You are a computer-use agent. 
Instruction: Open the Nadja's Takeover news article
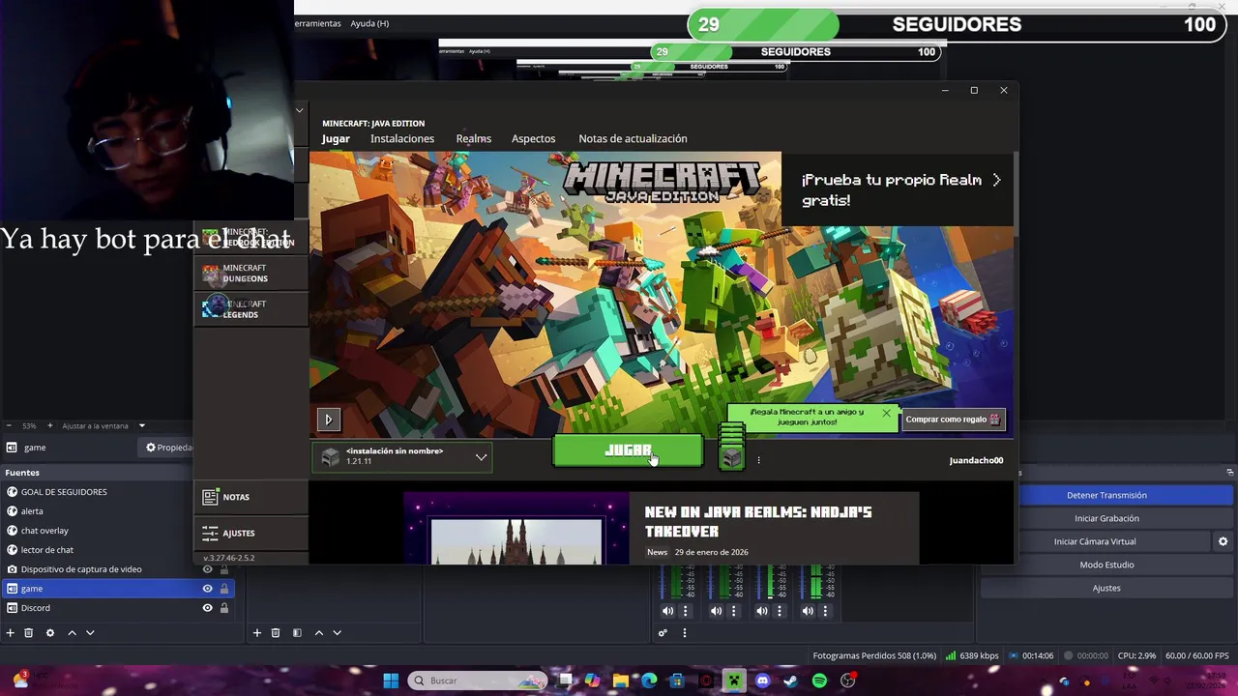coord(758,521)
